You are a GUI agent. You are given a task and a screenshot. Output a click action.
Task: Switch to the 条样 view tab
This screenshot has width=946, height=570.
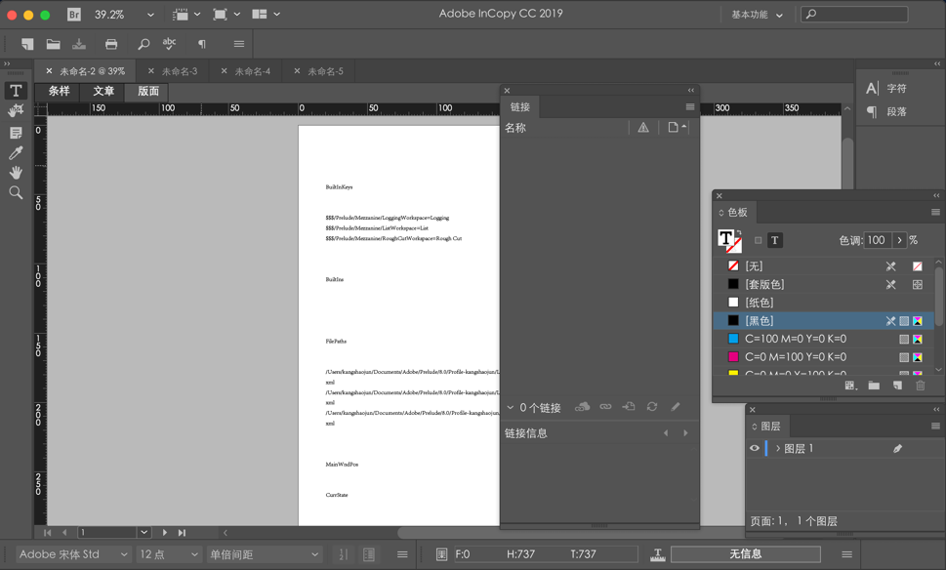click(x=60, y=91)
